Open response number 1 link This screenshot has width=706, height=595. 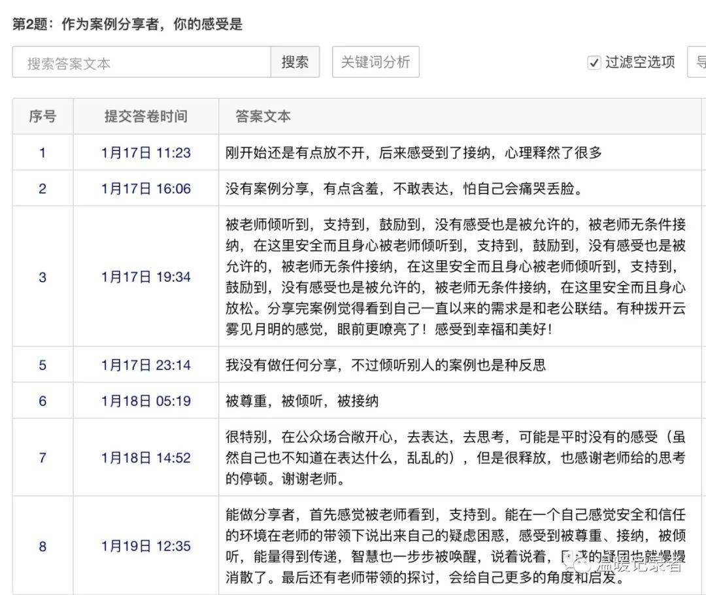[x=42, y=153]
